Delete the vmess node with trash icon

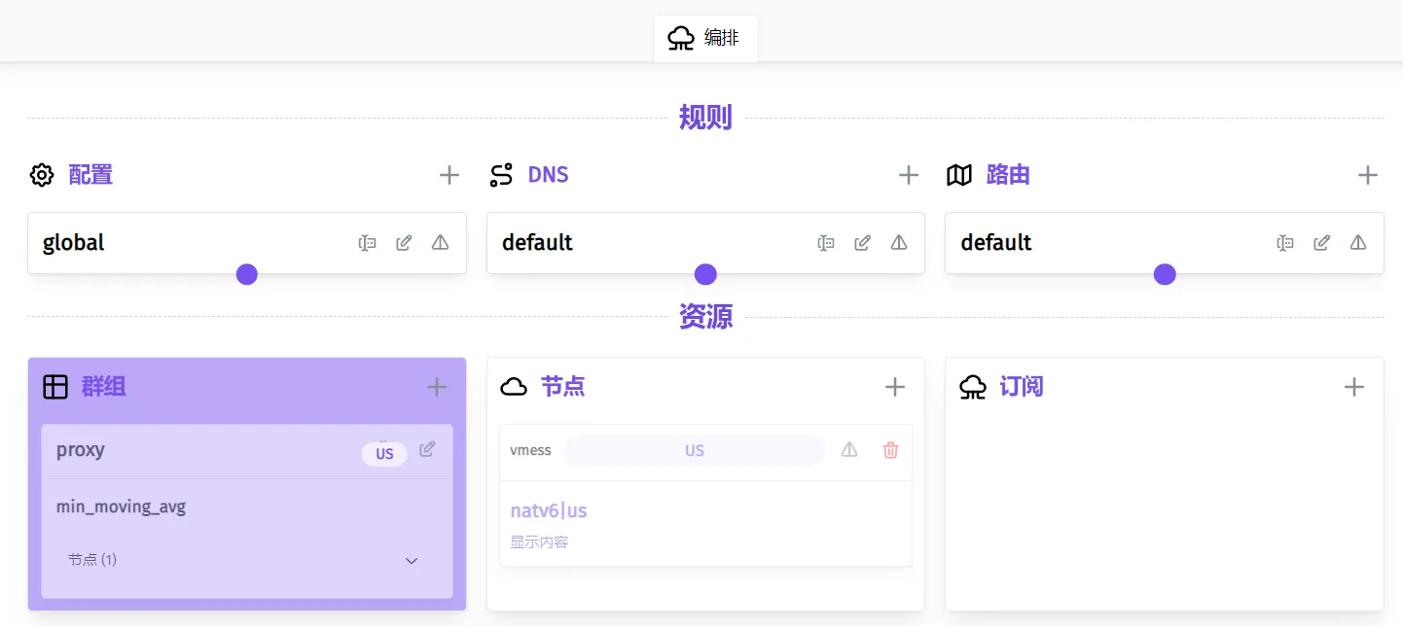[x=890, y=450]
